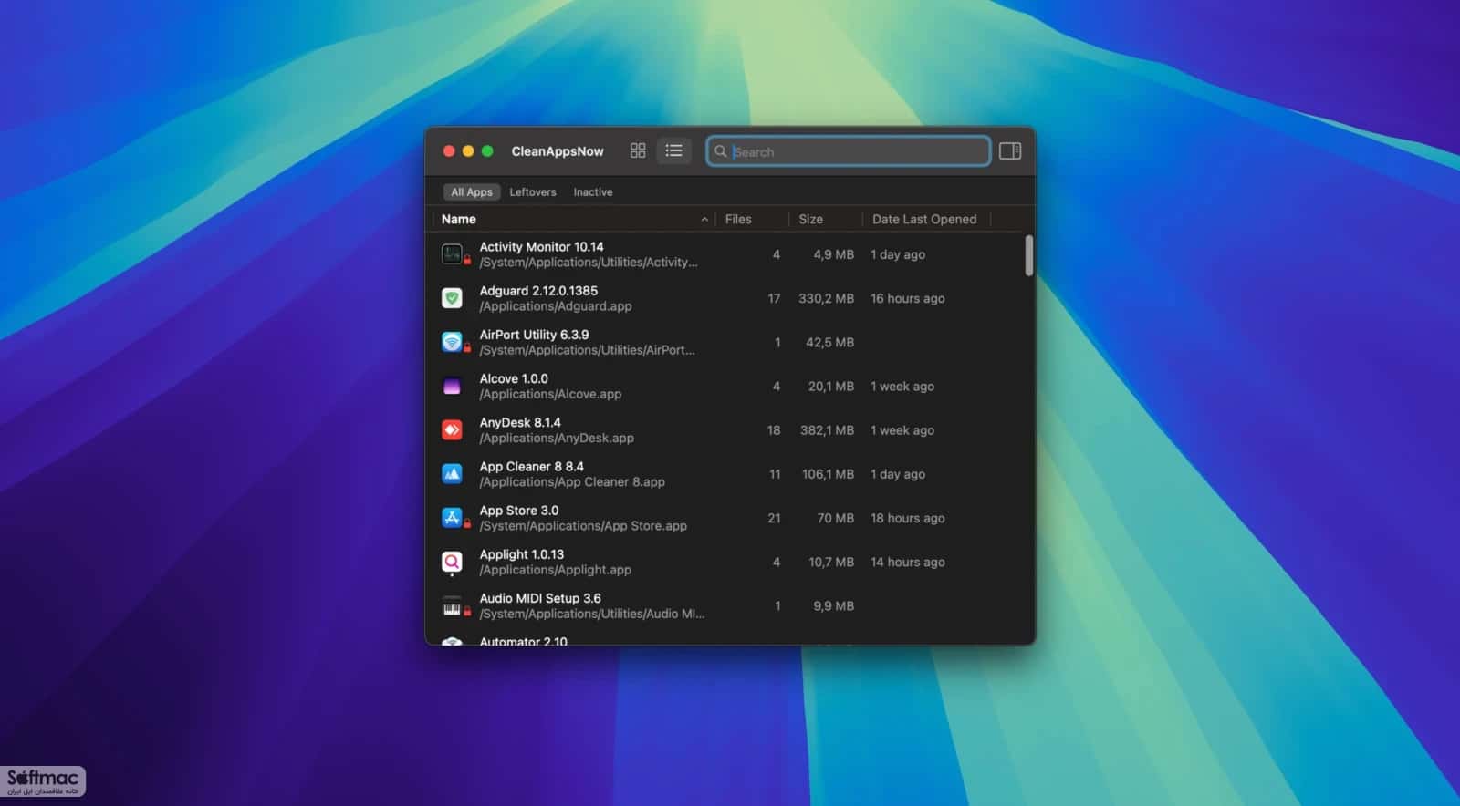Click the CleanAppsNow window title
The width and height of the screenshot is (1460, 806).
point(558,151)
